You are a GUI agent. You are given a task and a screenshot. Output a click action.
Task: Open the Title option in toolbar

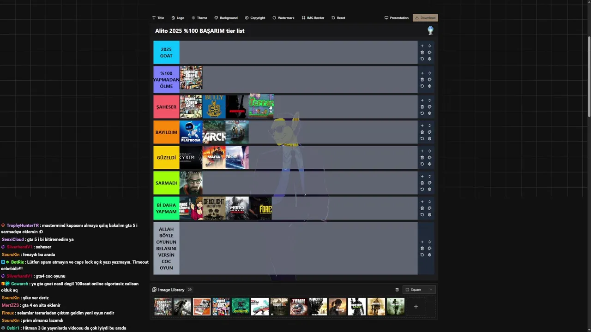coord(158,18)
